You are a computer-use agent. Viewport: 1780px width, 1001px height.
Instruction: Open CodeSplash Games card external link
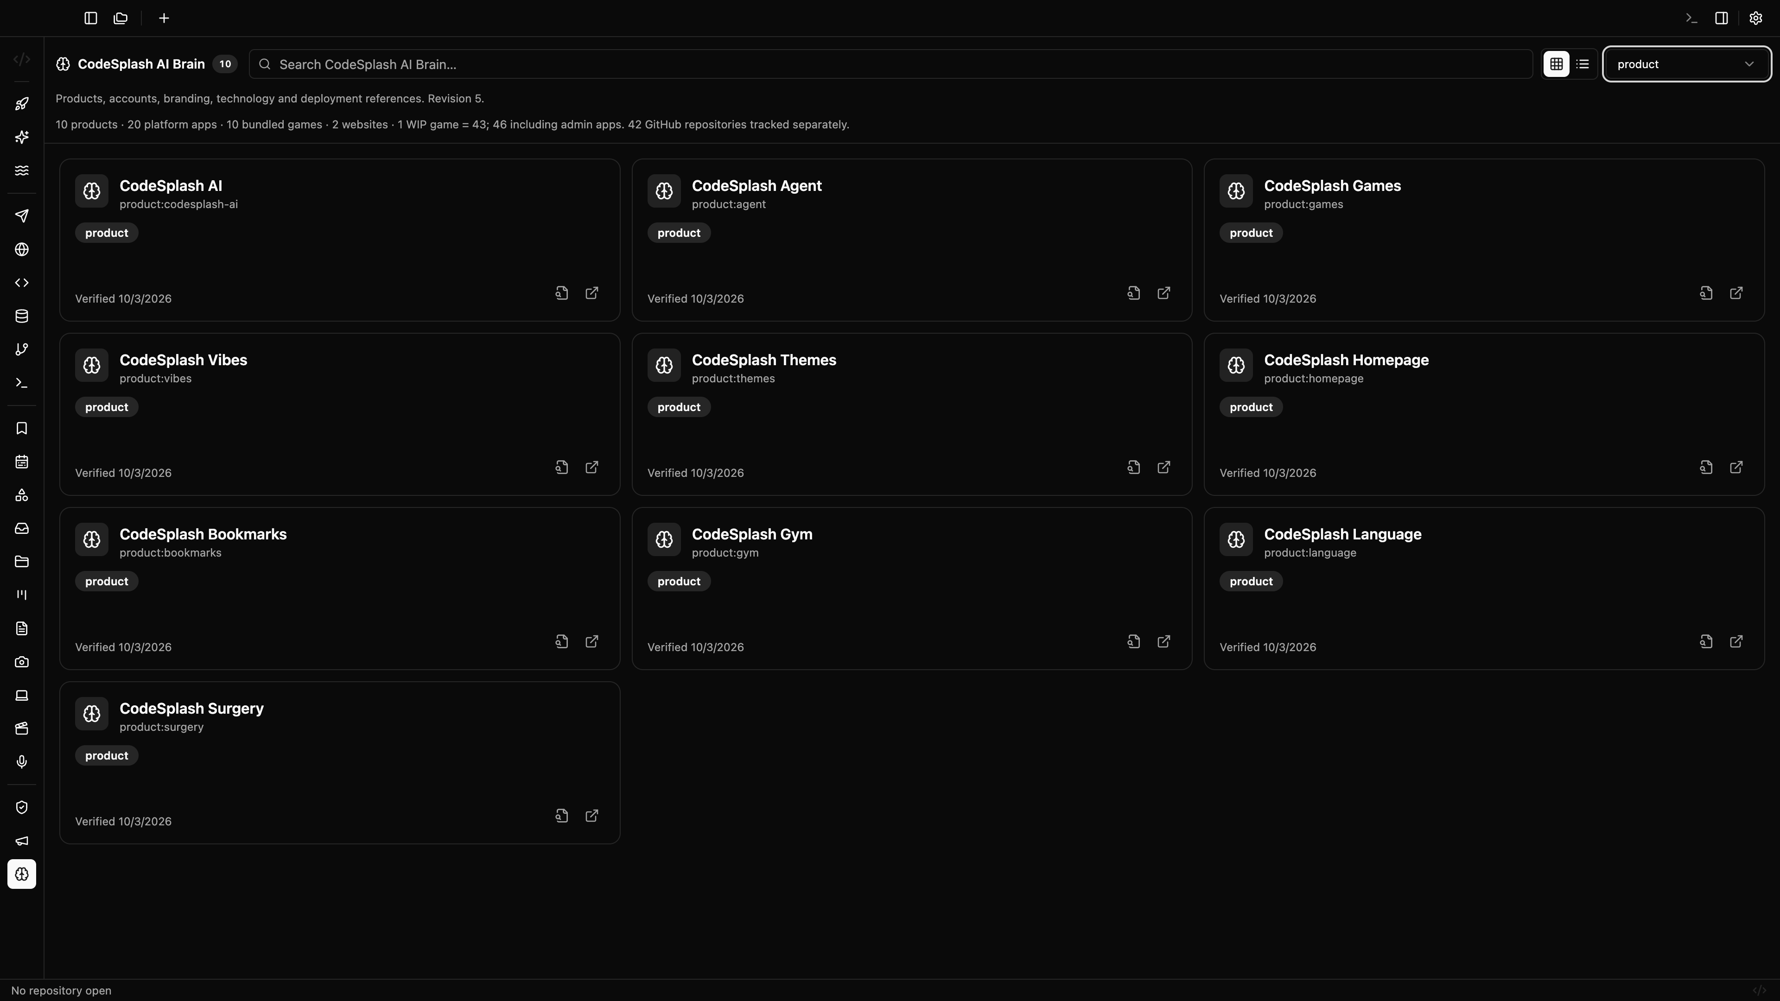[x=1736, y=293]
